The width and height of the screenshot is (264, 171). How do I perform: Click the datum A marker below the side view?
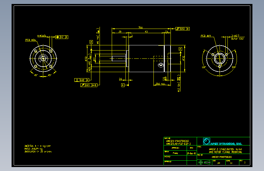click(123, 85)
